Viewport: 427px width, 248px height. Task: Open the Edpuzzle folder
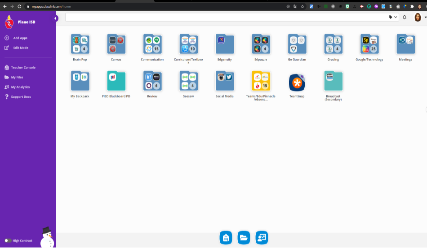tap(261, 44)
